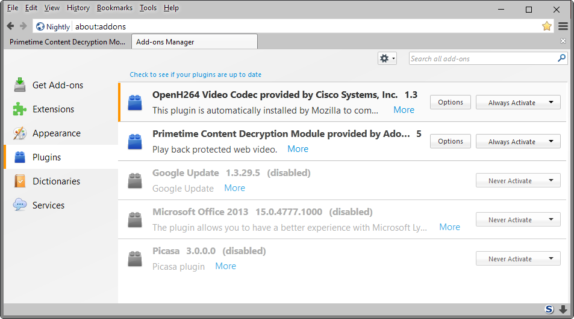
Task: Open the Help menu
Action: [x=171, y=8]
